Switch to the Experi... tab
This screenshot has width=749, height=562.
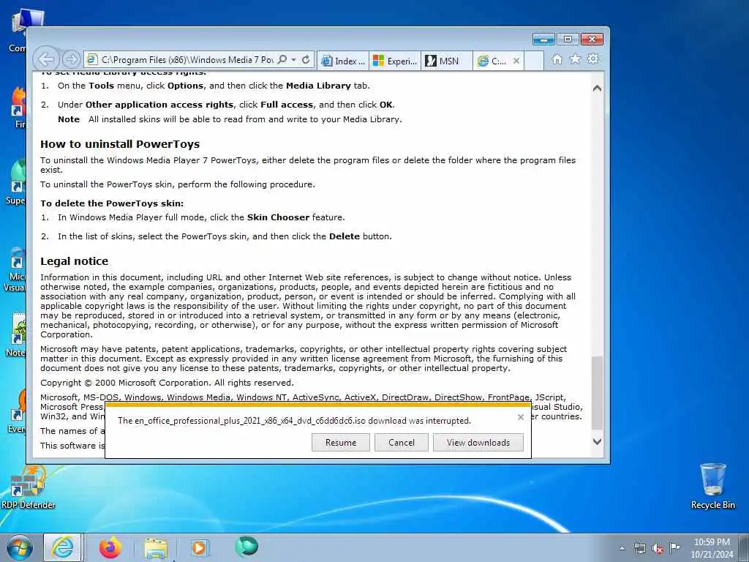pyautogui.click(x=395, y=61)
